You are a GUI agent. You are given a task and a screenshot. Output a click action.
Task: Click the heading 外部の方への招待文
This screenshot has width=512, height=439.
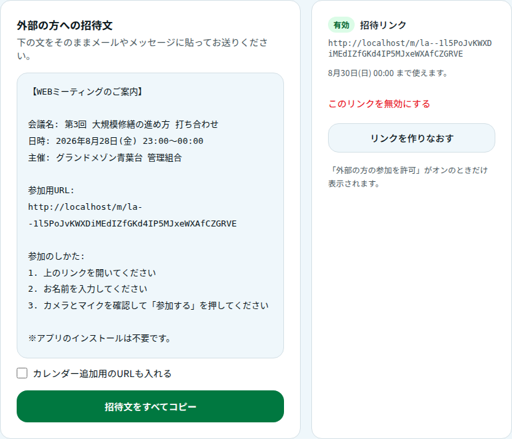click(x=65, y=25)
